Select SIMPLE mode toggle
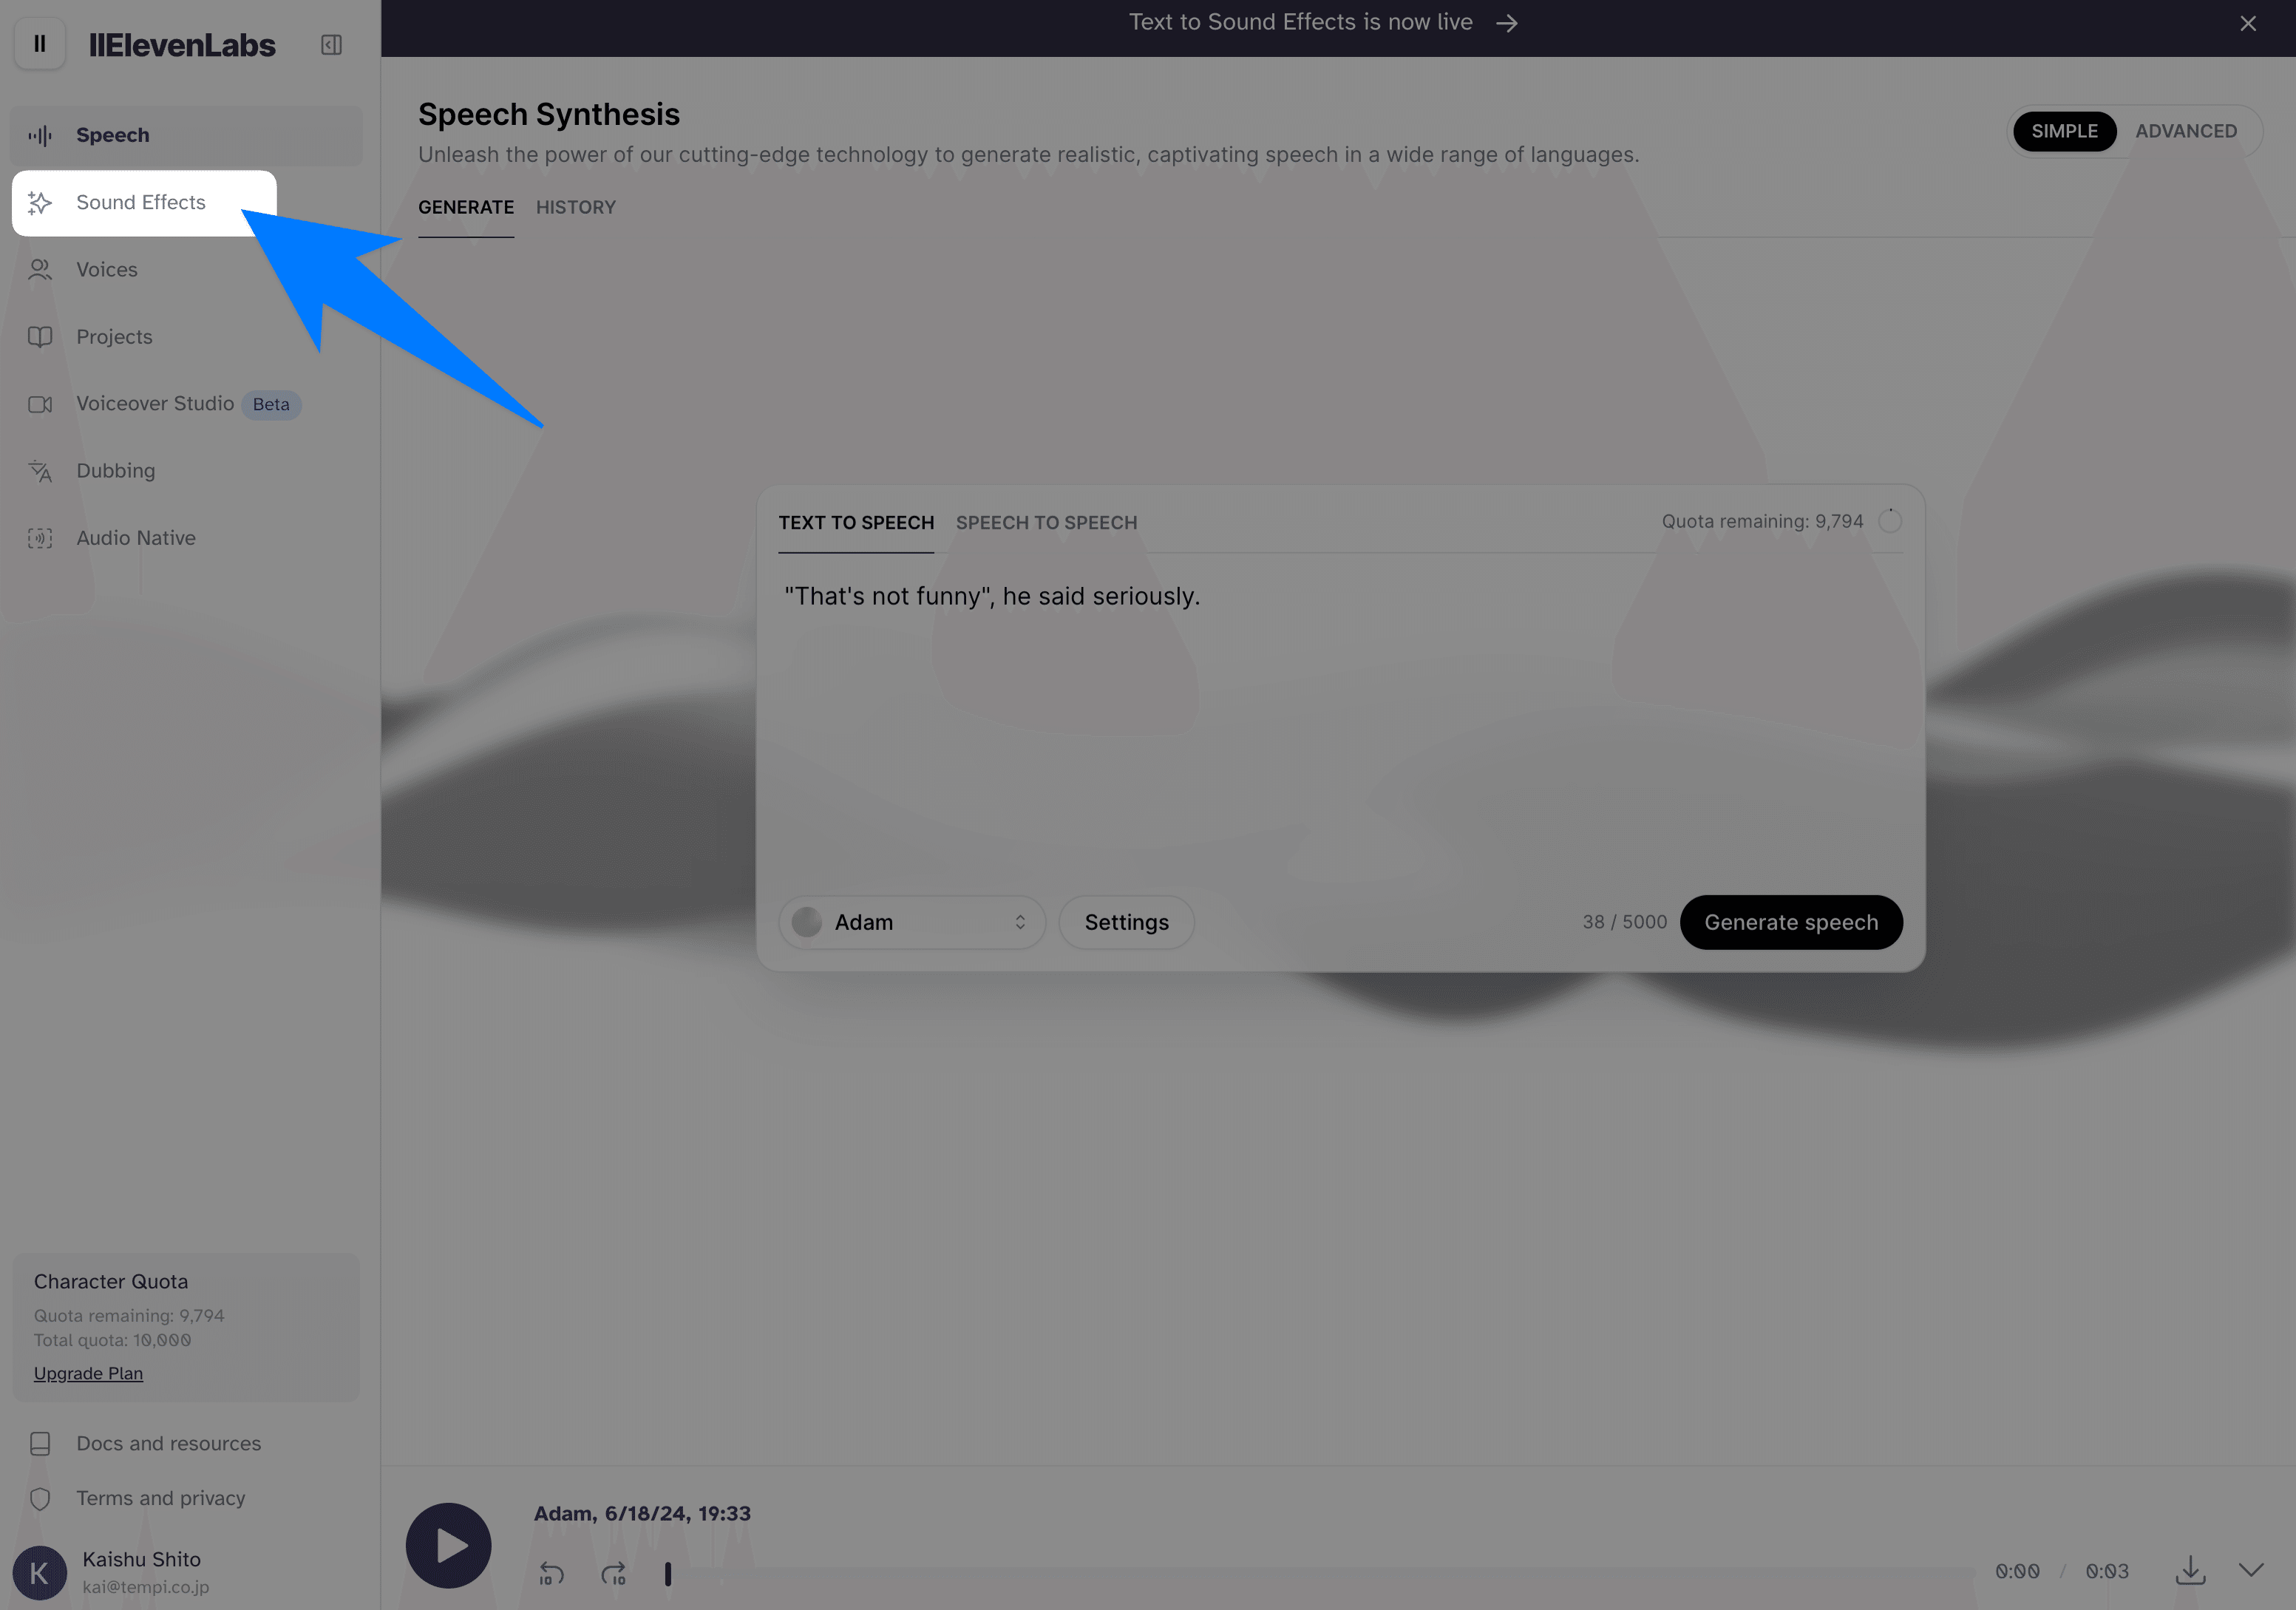Viewport: 2296px width, 1610px height. 2064,131
